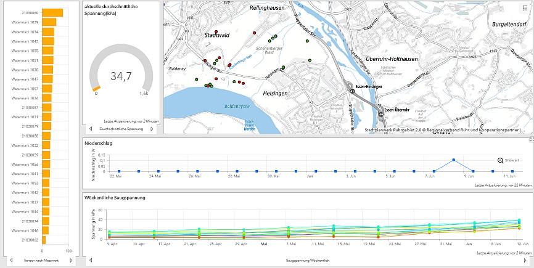534x268 pixels.
Task: Click the Rellinghausen label on the map
Action: point(266,7)
